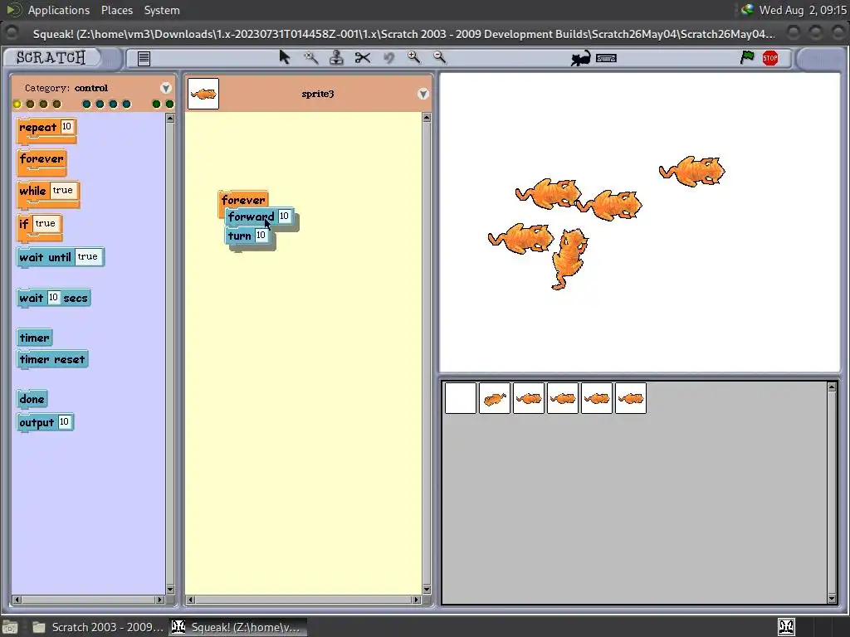The height and width of the screenshot is (637, 850).
Task: Open the document list icon in toolbar
Action: 144,59
